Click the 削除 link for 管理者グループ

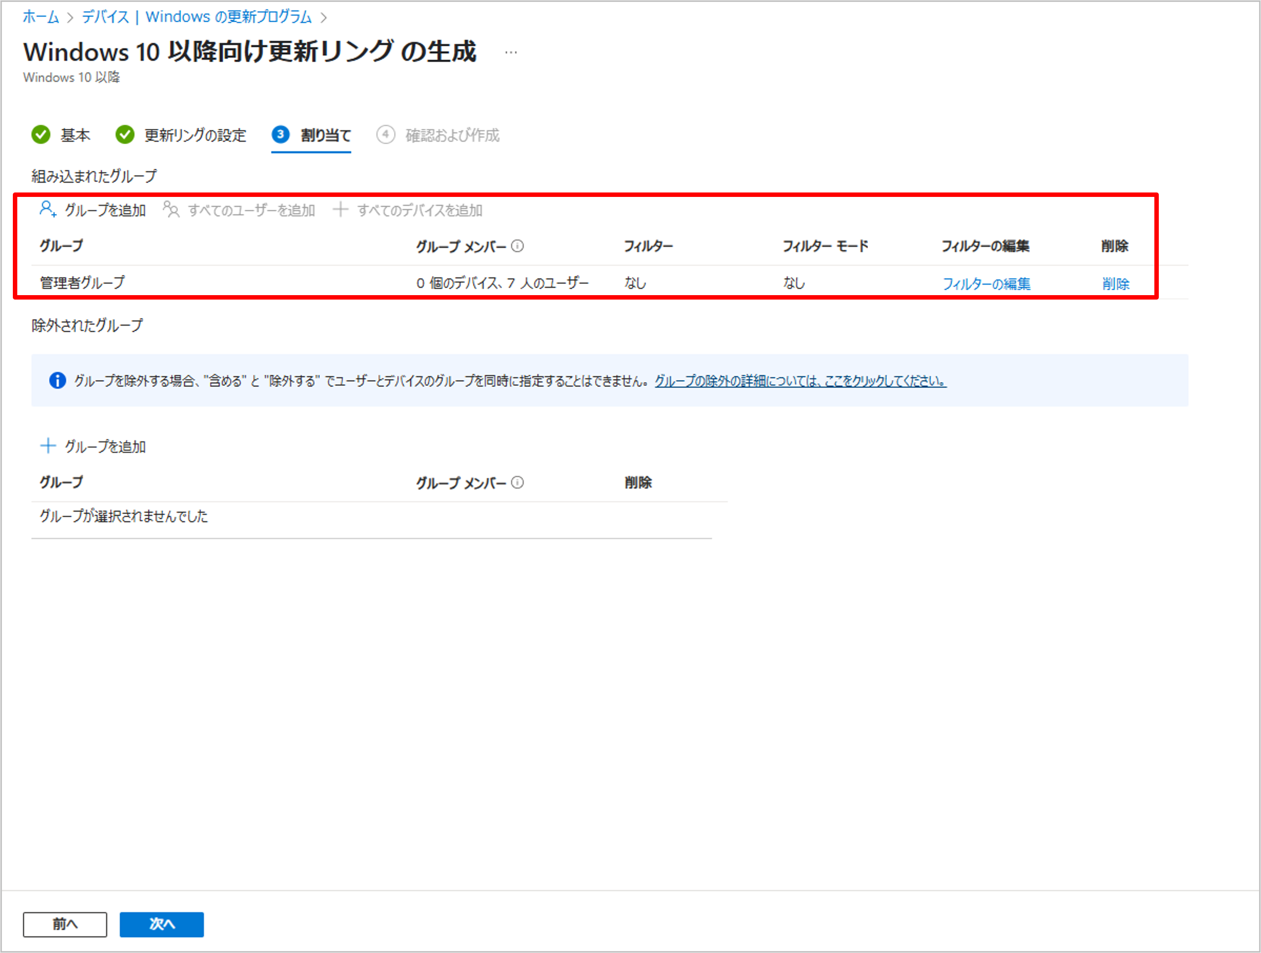coord(1116,283)
